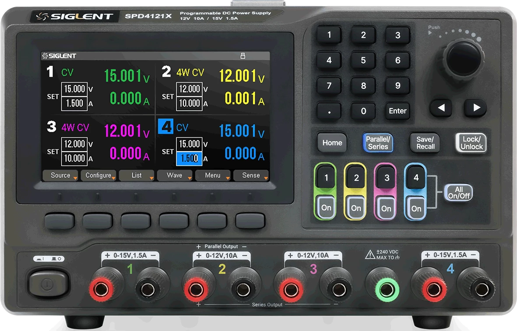This screenshot has height=331, width=517.
Task: Select channel 1 set current 1.500 field
Action: point(74,104)
